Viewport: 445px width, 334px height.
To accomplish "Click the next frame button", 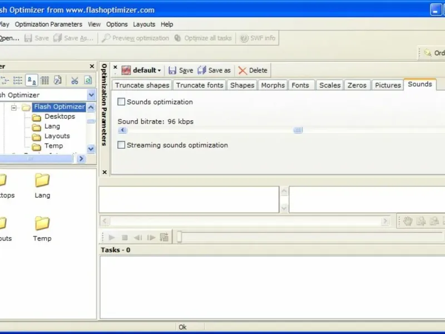I will click(151, 238).
